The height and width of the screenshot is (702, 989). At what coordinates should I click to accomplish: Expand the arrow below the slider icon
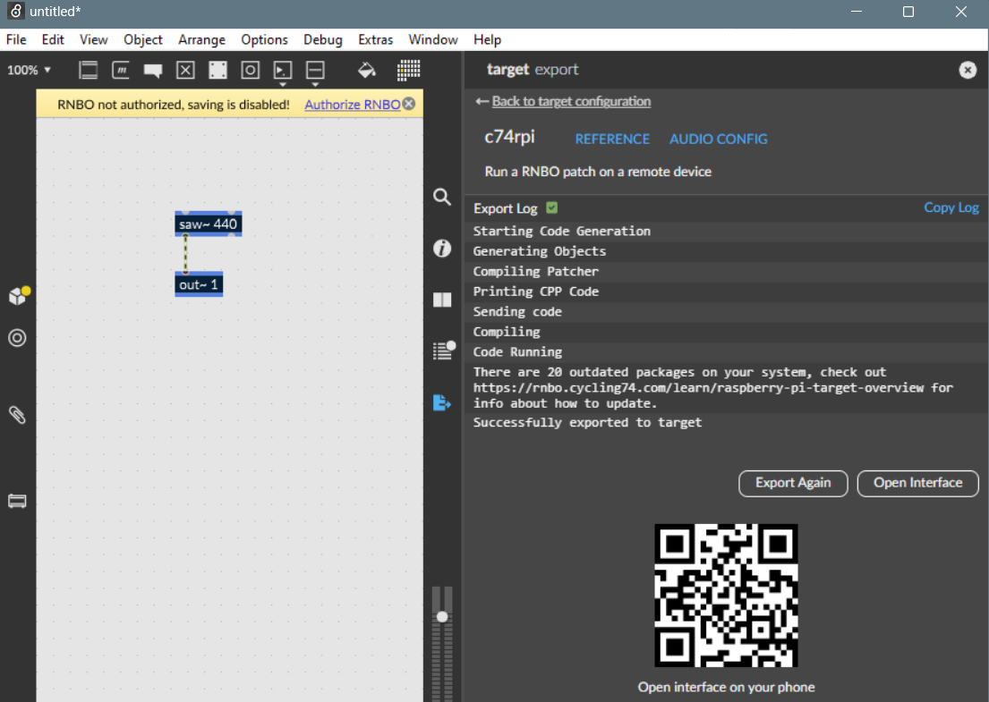(x=315, y=84)
